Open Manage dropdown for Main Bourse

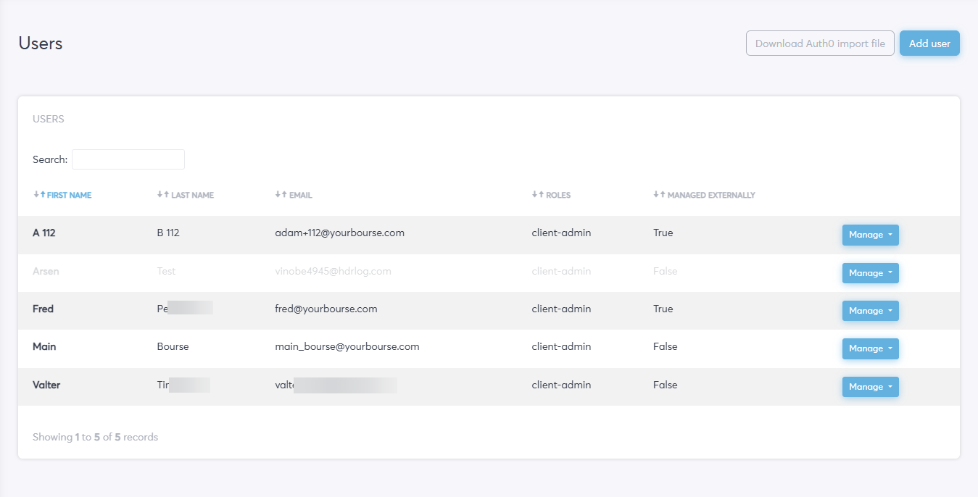point(870,348)
